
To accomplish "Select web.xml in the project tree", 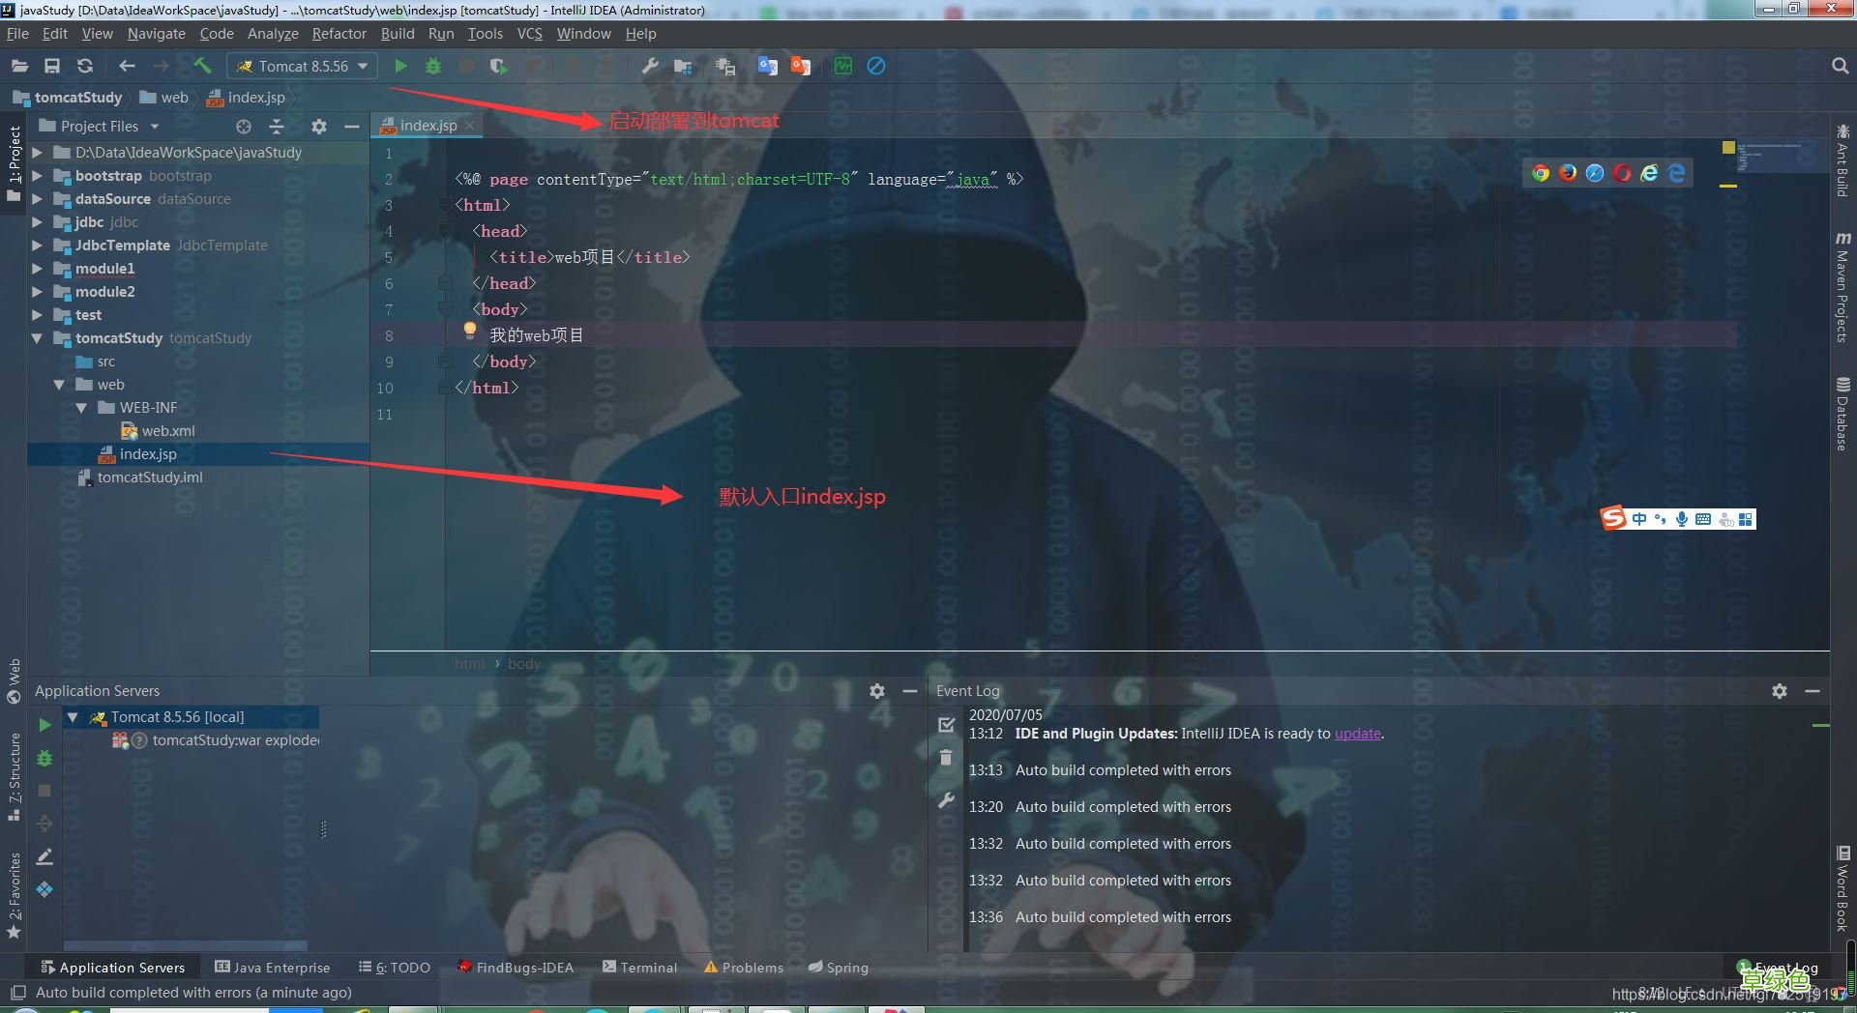I will [167, 431].
